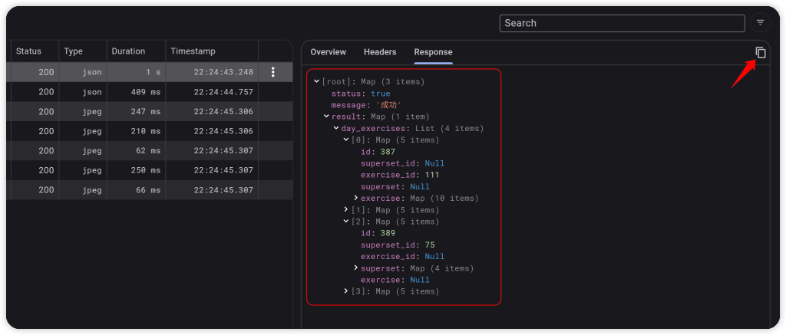Open the three-dot menu for the 22:24:43.248 request
786x335 pixels.
coord(272,72)
